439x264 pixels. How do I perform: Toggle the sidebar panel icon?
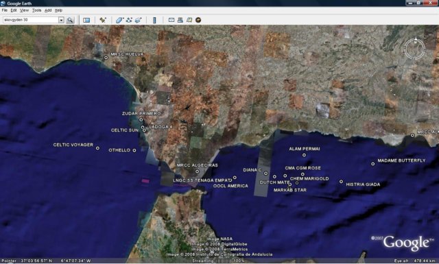86,20
